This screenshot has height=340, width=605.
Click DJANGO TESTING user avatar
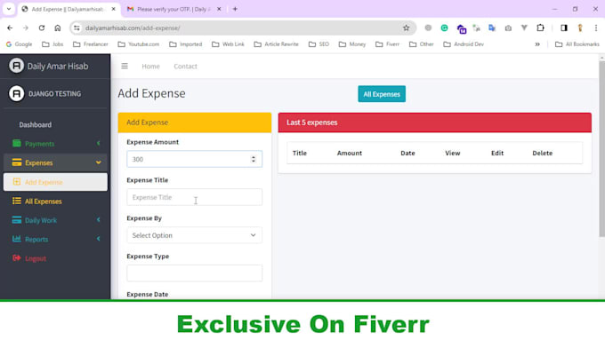click(16, 93)
